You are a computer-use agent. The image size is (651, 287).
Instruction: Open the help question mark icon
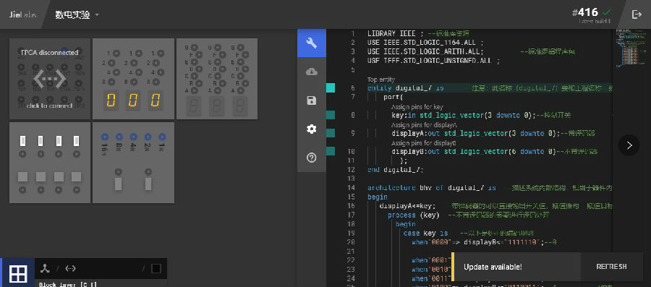pyautogui.click(x=311, y=158)
